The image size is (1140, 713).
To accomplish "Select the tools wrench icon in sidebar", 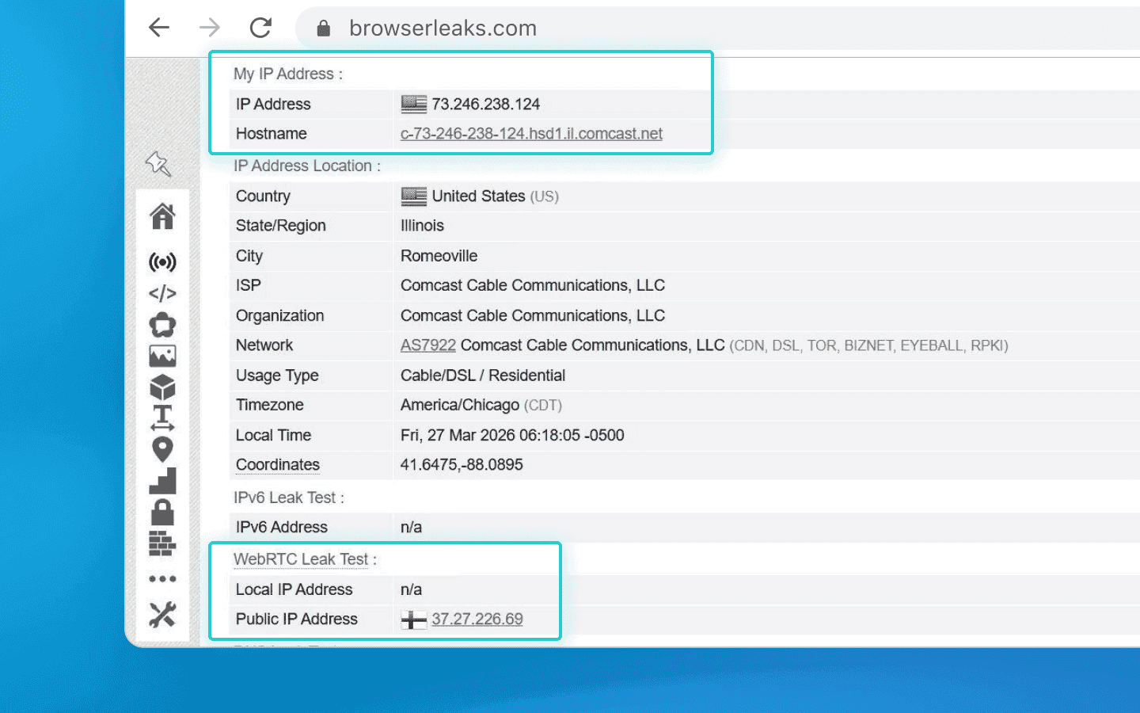I will pyautogui.click(x=162, y=614).
